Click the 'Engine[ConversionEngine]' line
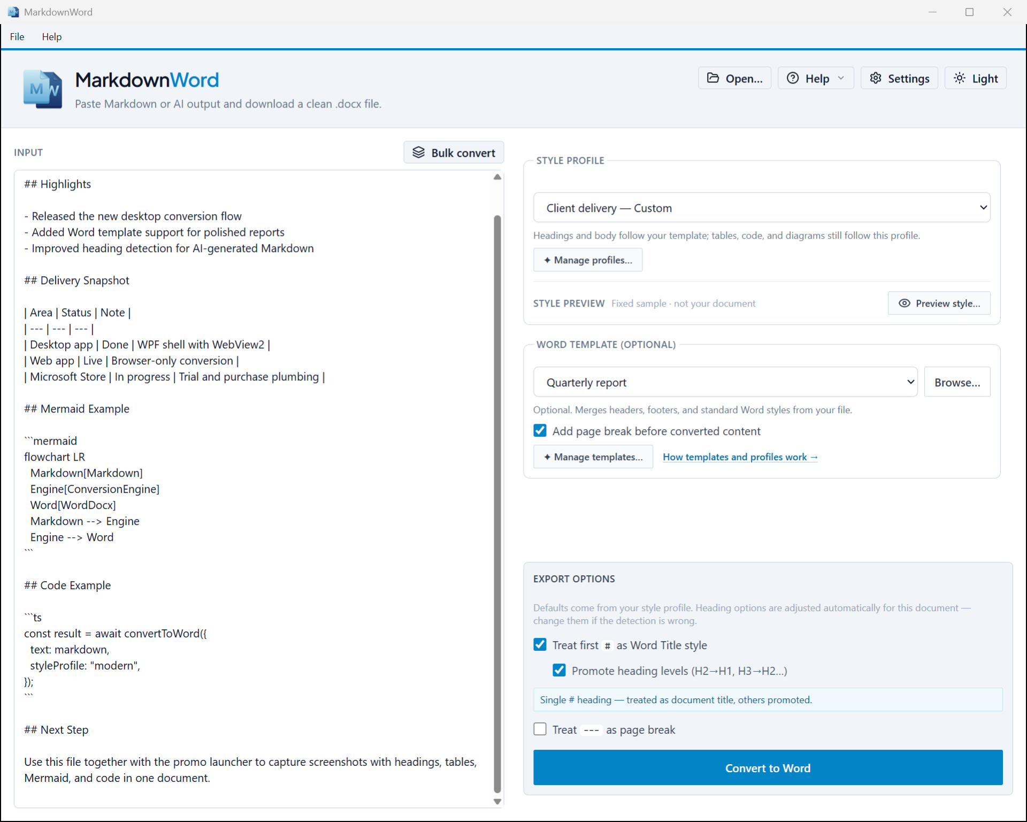This screenshot has width=1027, height=822. (x=95, y=489)
